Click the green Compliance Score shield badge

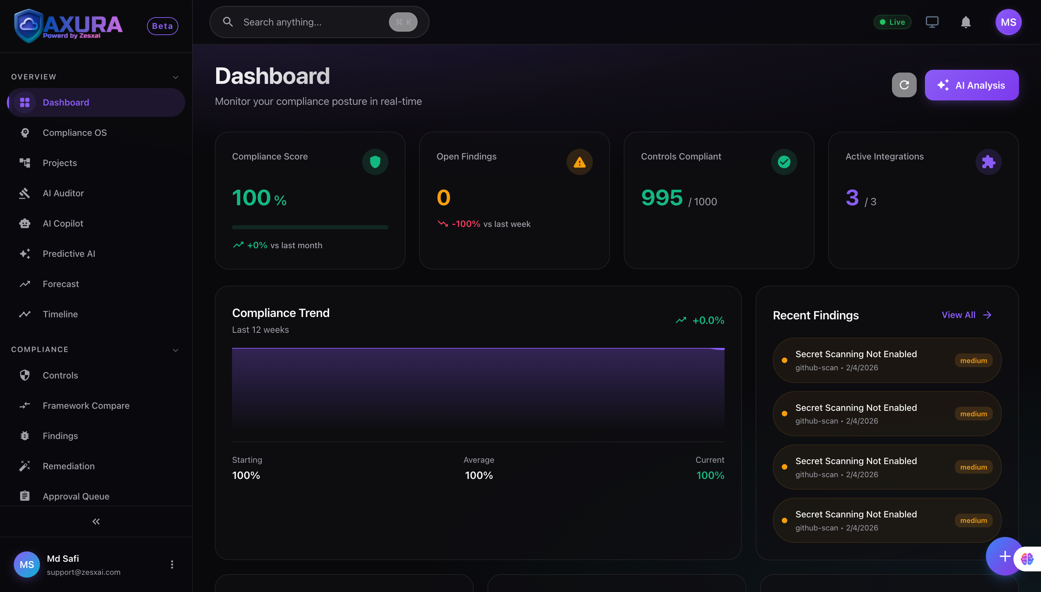pyautogui.click(x=375, y=162)
